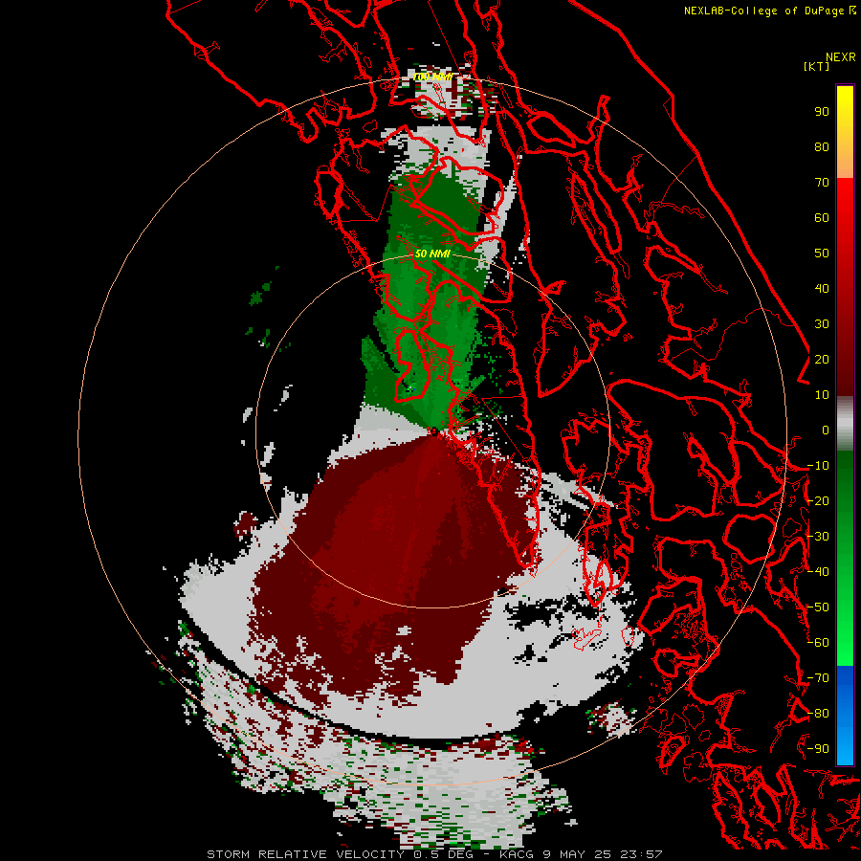This screenshot has width=861, height=861.
Task: Click the 80 value on velocity scale
Action: click(x=822, y=146)
